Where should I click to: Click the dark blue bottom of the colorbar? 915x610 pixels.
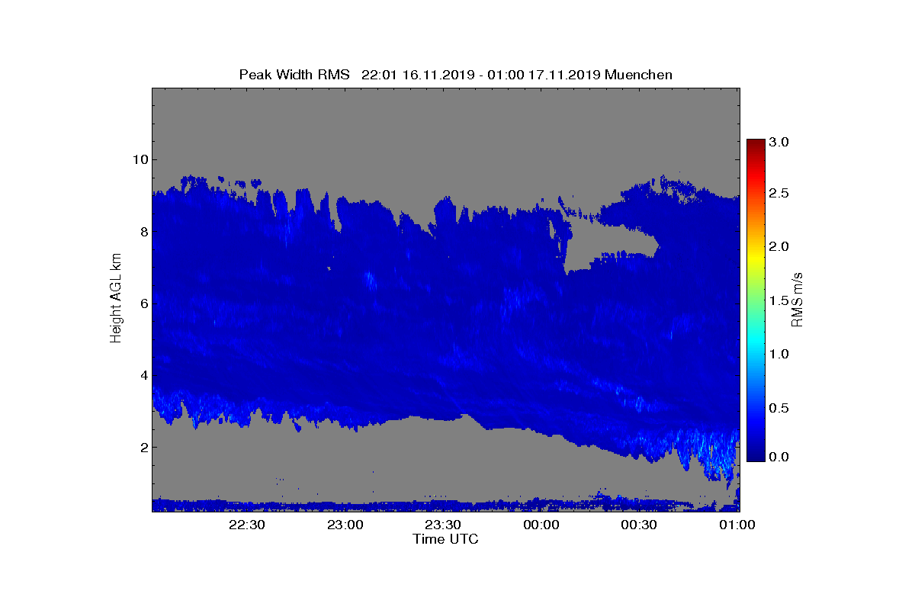coord(756,454)
